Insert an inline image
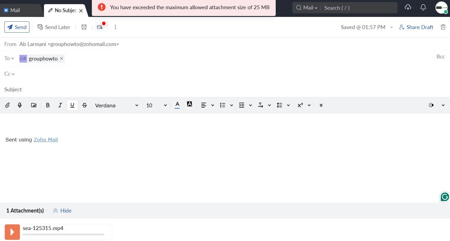 pos(34,105)
